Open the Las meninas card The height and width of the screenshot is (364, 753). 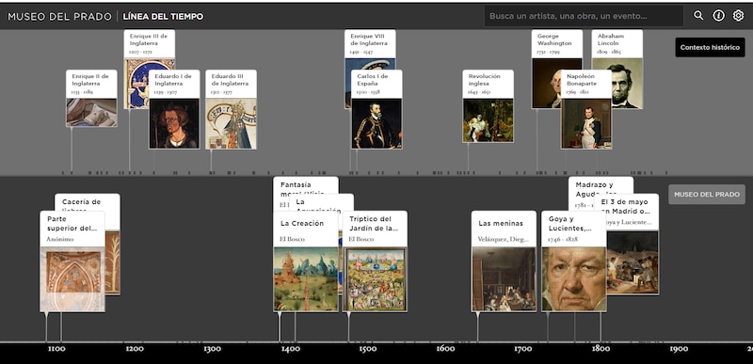(504, 261)
